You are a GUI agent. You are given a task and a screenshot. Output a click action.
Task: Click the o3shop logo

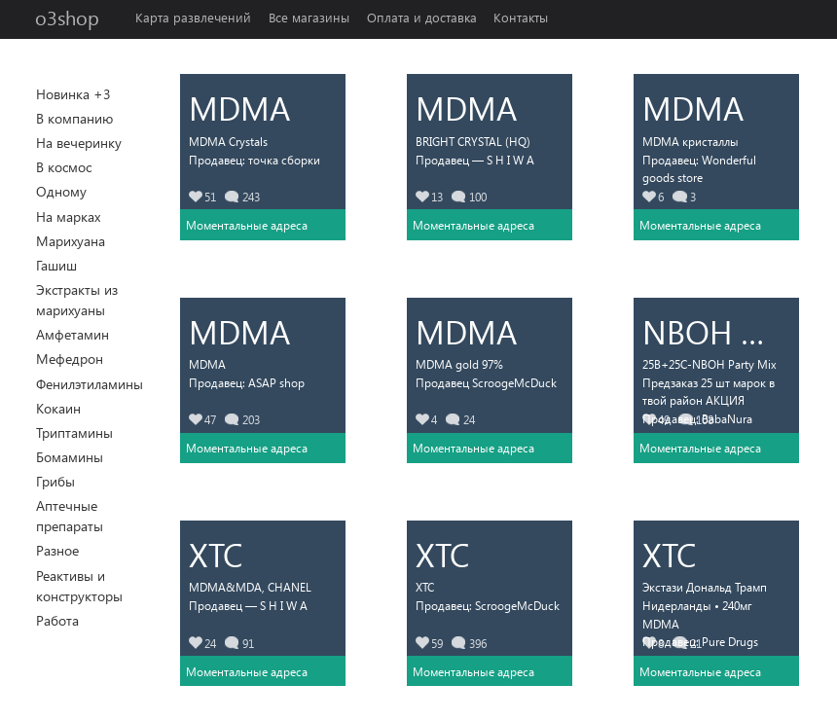[66, 18]
